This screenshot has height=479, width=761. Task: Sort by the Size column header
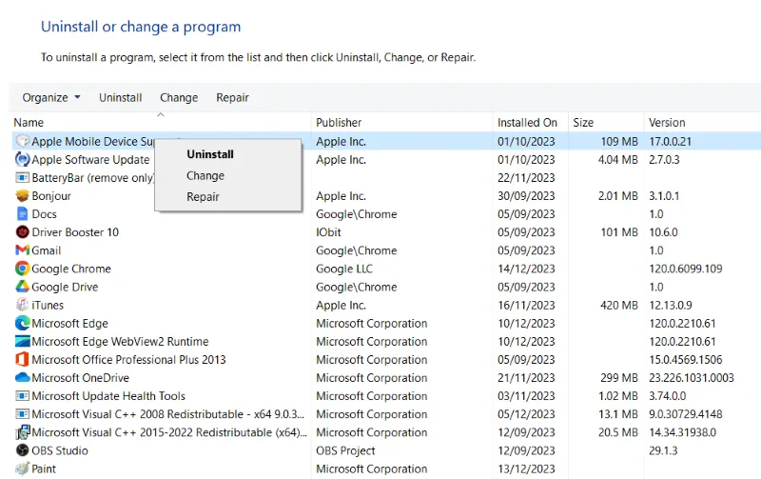tap(583, 123)
